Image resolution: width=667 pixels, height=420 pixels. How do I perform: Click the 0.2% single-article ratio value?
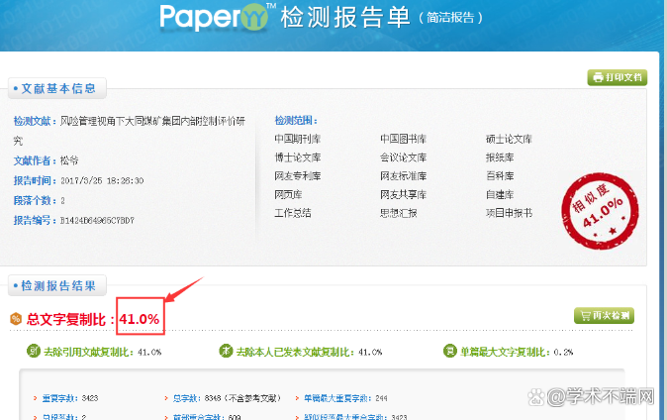click(x=564, y=353)
